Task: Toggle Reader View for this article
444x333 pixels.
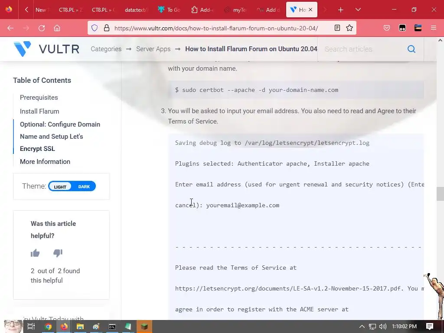Action: pos(337,28)
